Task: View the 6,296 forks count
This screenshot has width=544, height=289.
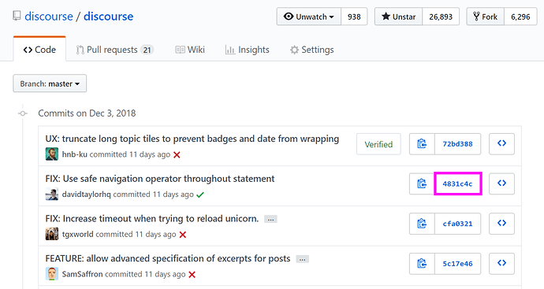Action: coord(520,17)
